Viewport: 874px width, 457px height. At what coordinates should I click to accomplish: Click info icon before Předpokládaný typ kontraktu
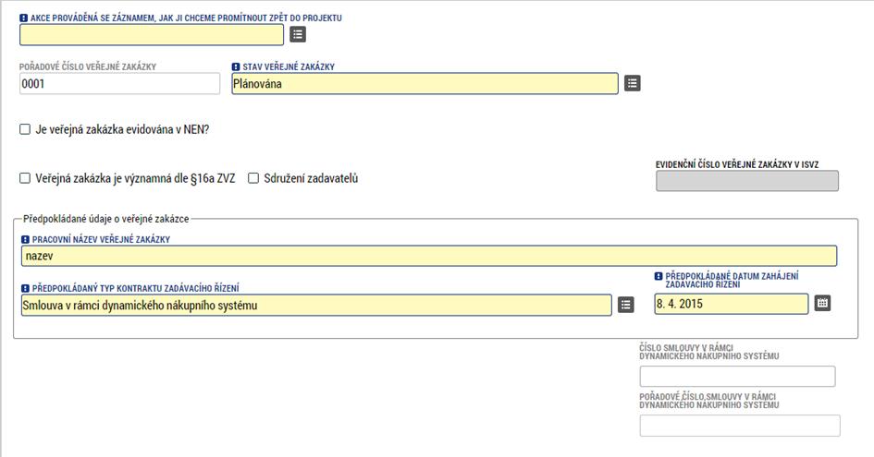pyautogui.click(x=25, y=288)
